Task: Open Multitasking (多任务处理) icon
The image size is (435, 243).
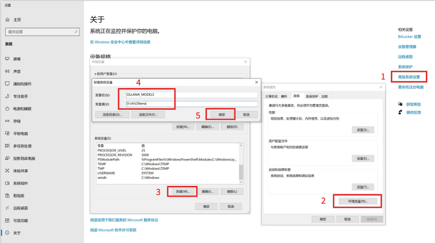Action: pyautogui.click(x=7, y=146)
